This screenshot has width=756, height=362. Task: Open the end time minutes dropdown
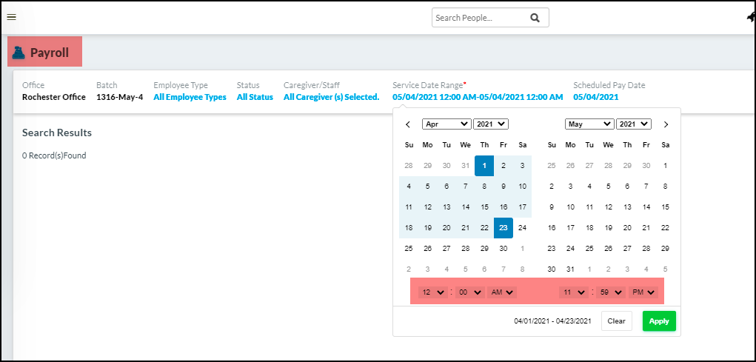coord(610,292)
